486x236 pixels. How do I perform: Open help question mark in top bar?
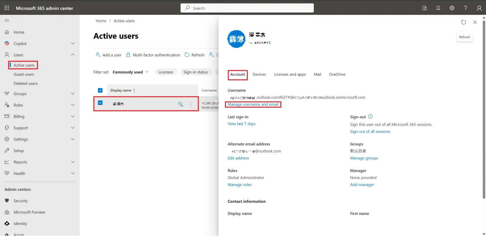tap(465, 8)
